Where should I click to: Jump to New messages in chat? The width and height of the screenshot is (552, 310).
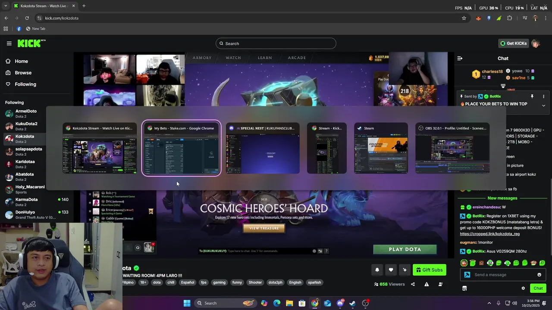tap(502, 198)
